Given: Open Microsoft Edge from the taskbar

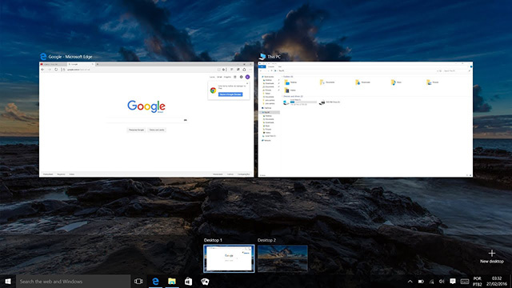Looking at the screenshot, I should (155, 281).
